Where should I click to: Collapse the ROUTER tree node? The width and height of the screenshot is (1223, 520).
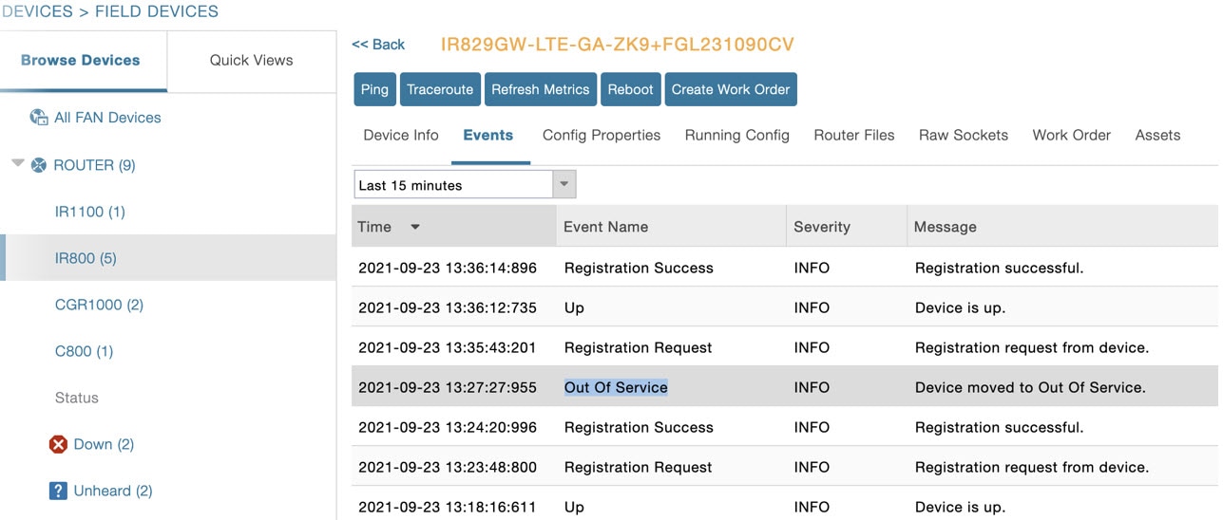(x=17, y=164)
